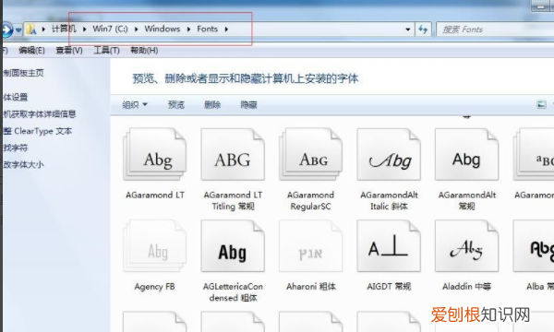Click the AGaramond RegularSC name label
The image size is (554, 332).
point(310,200)
